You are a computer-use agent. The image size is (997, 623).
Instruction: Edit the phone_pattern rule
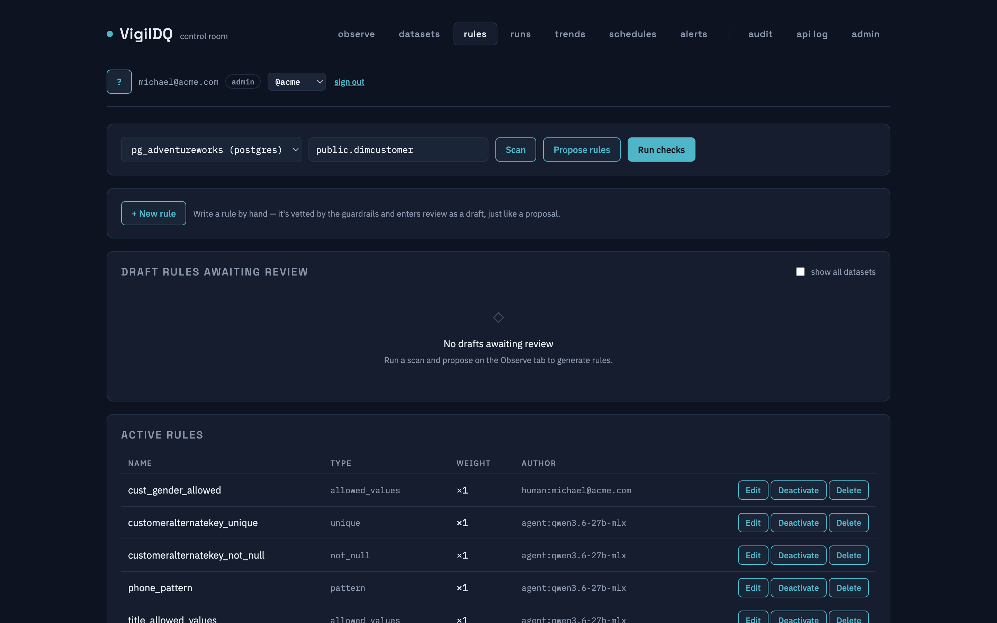coord(753,588)
